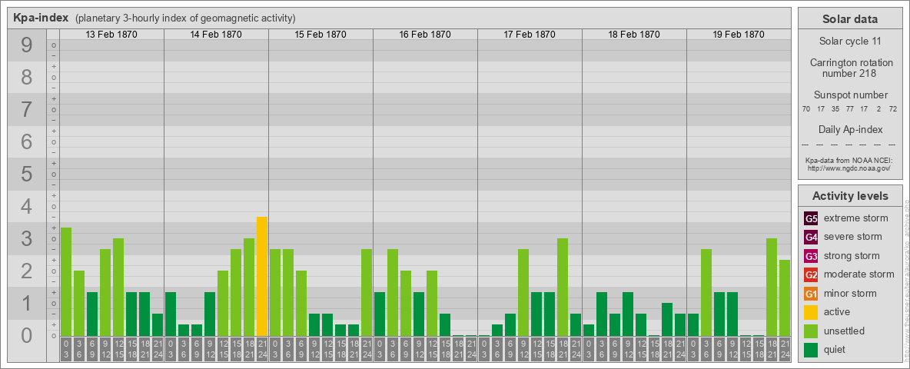Viewport: 910px width, 369px height.
Task: Click the 'moderate storm' legend label
Action: 859,274
